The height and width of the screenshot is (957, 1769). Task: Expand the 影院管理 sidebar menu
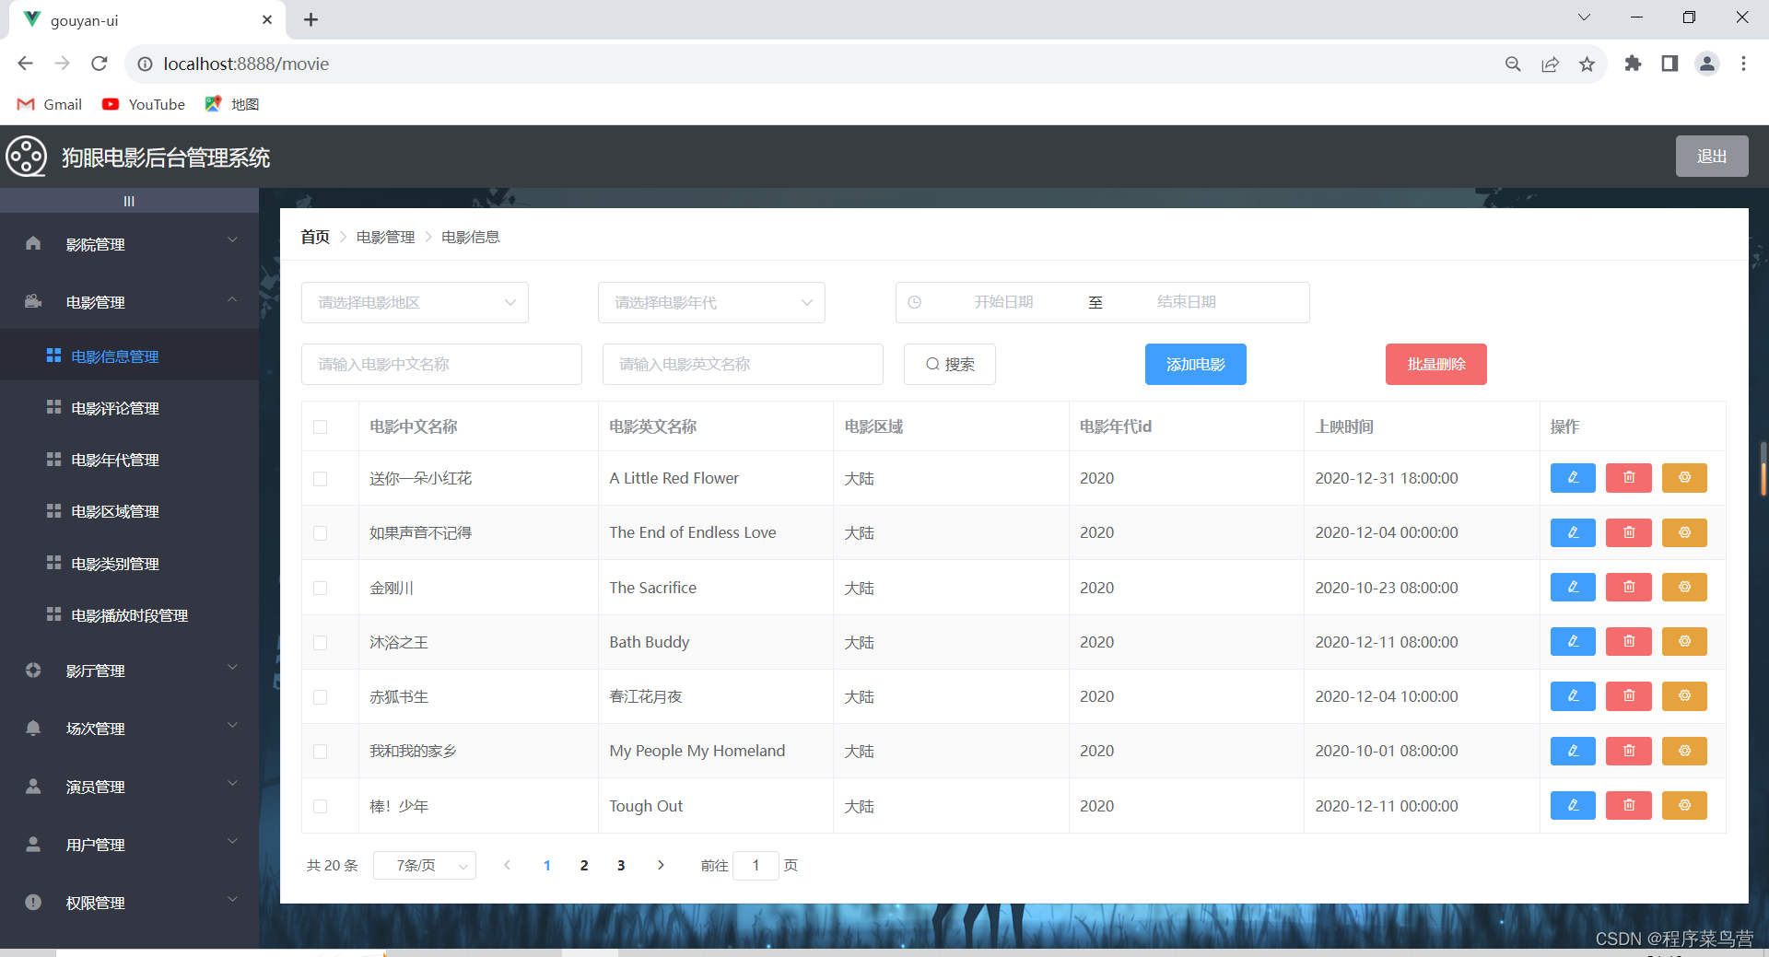coord(129,244)
